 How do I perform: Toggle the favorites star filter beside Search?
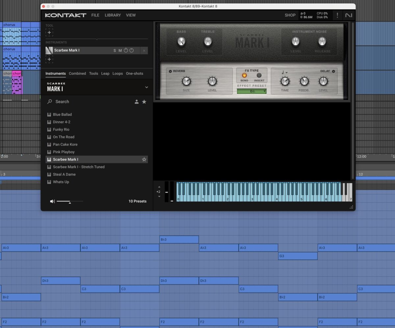coord(144,102)
